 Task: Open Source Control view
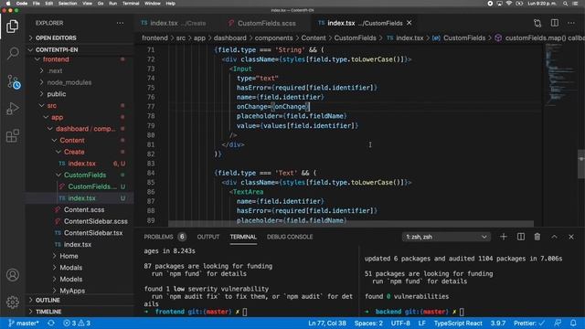point(13,81)
